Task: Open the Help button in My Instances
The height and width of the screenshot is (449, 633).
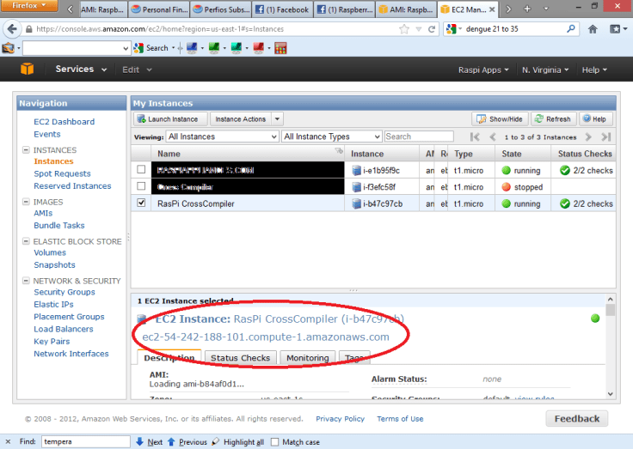Action: pos(595,119)
